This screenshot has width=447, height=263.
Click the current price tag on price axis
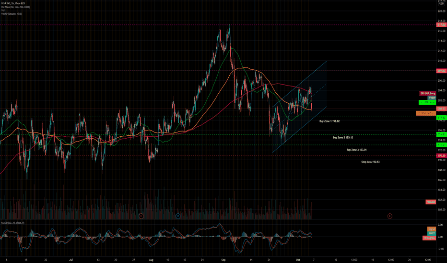pos(442,109)
